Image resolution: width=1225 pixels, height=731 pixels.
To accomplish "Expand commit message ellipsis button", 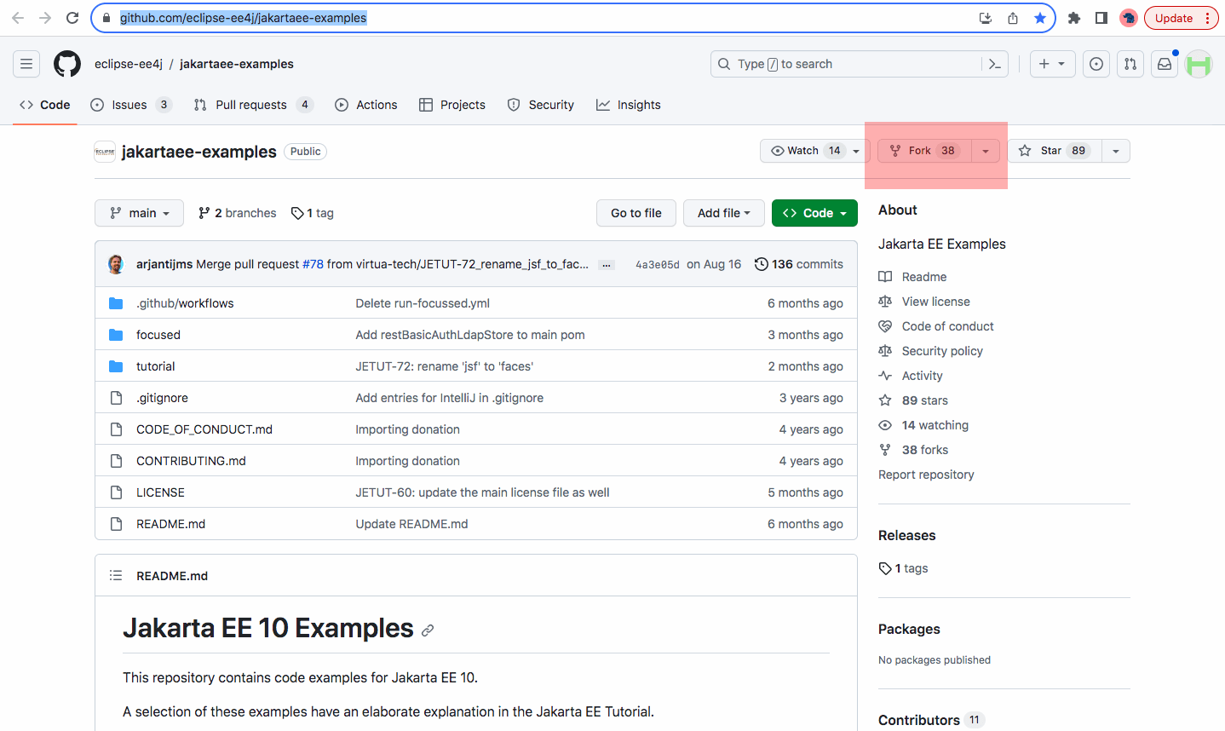I will click(x=607, y=265).
